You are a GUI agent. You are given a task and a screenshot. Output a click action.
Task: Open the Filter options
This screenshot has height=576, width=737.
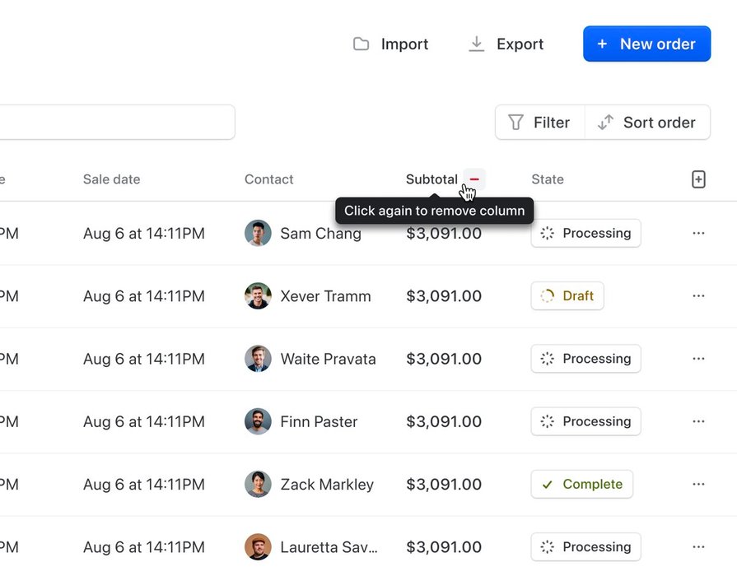point(539,123)
